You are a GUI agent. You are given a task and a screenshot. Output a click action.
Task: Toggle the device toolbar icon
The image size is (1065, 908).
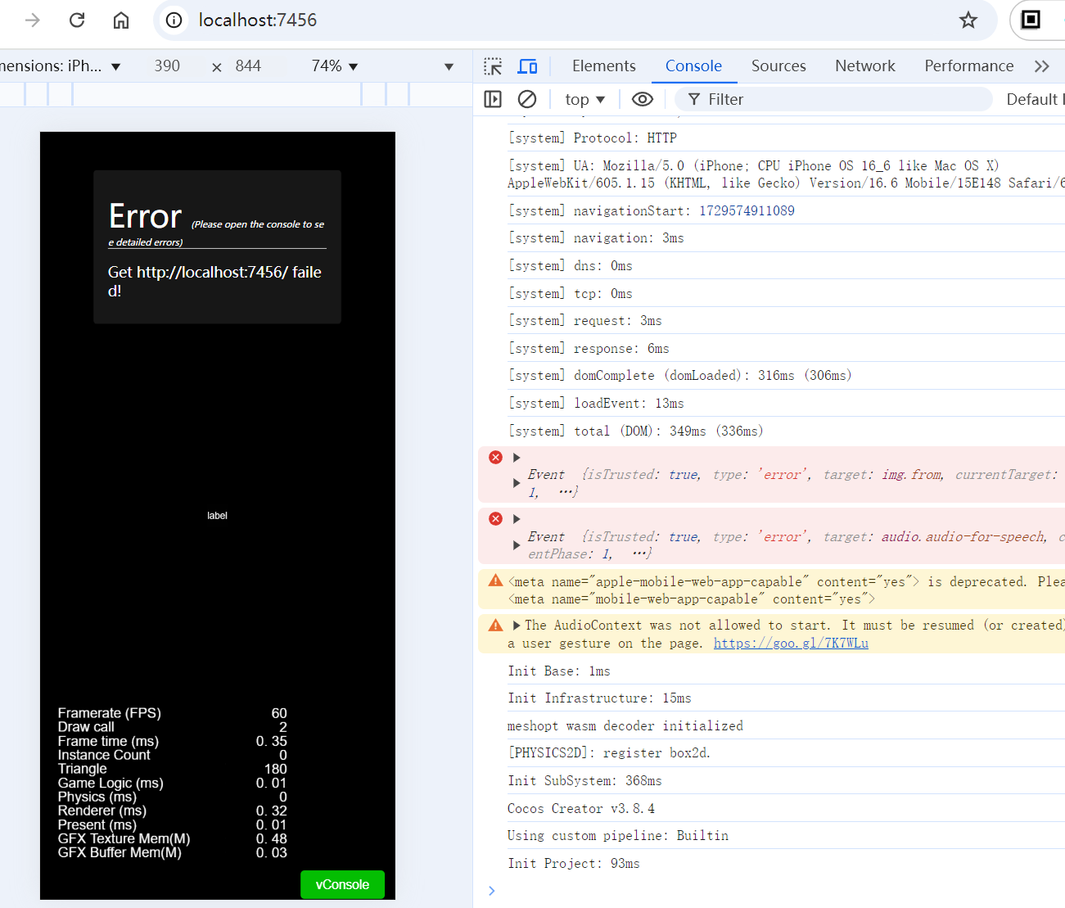tap(528, 66)
